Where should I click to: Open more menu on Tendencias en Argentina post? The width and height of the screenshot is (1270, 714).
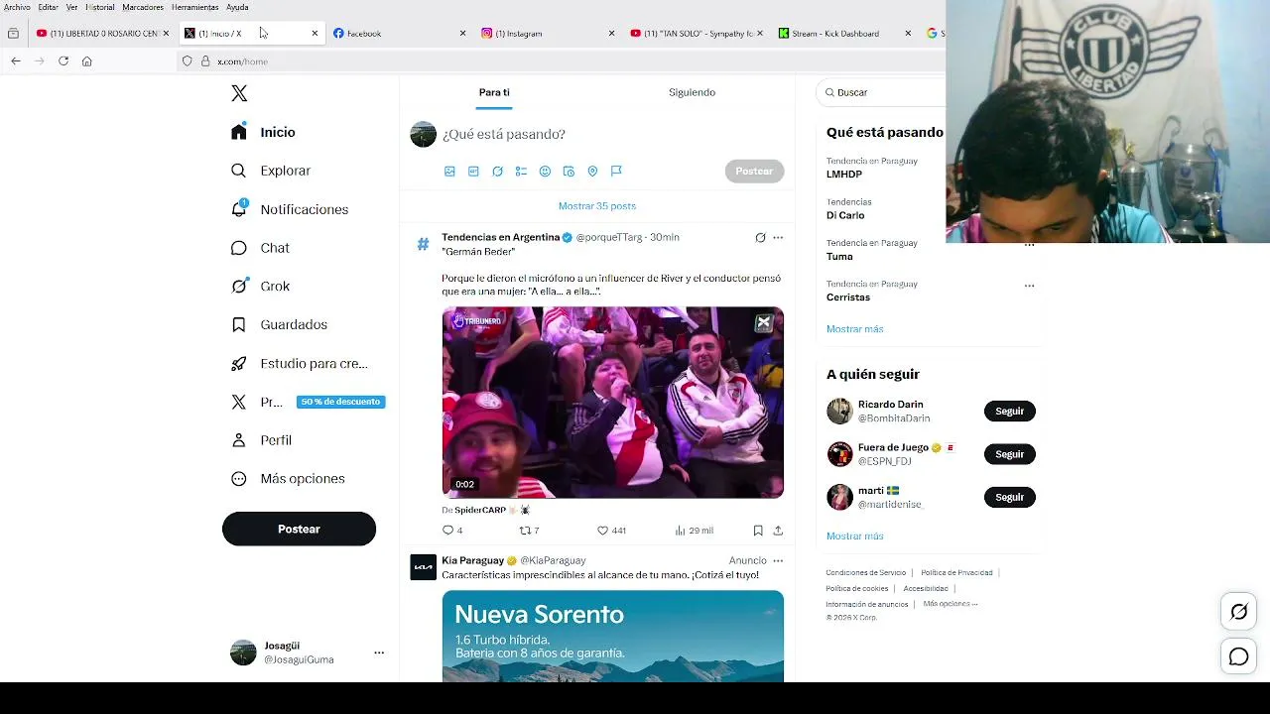click(778, 238)
